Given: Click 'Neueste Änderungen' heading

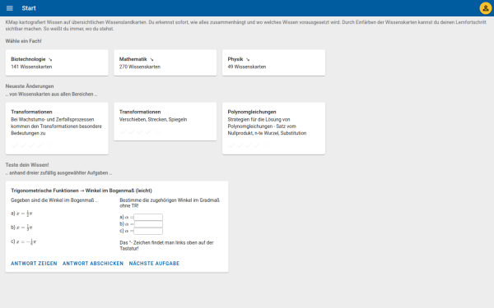Looking at the screenshot, I should [30, 86].
